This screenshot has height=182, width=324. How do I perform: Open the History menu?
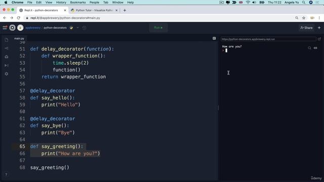click(61, 3)
